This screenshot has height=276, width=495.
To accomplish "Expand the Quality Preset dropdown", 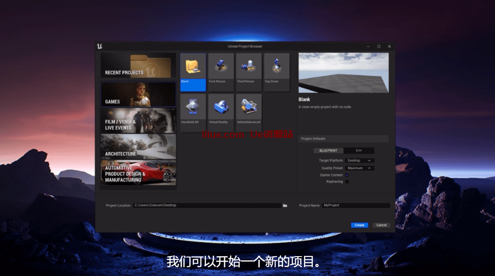I will (360, 168).
